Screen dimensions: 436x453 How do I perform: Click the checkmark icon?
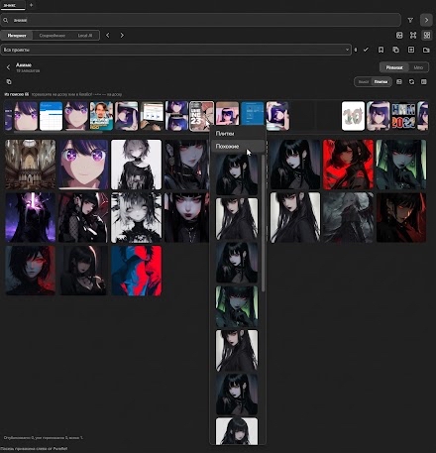pos(366,50)
